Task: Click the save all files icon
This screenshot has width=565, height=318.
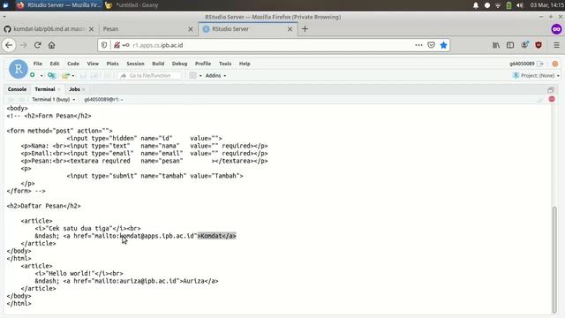Action: point(94,76)
